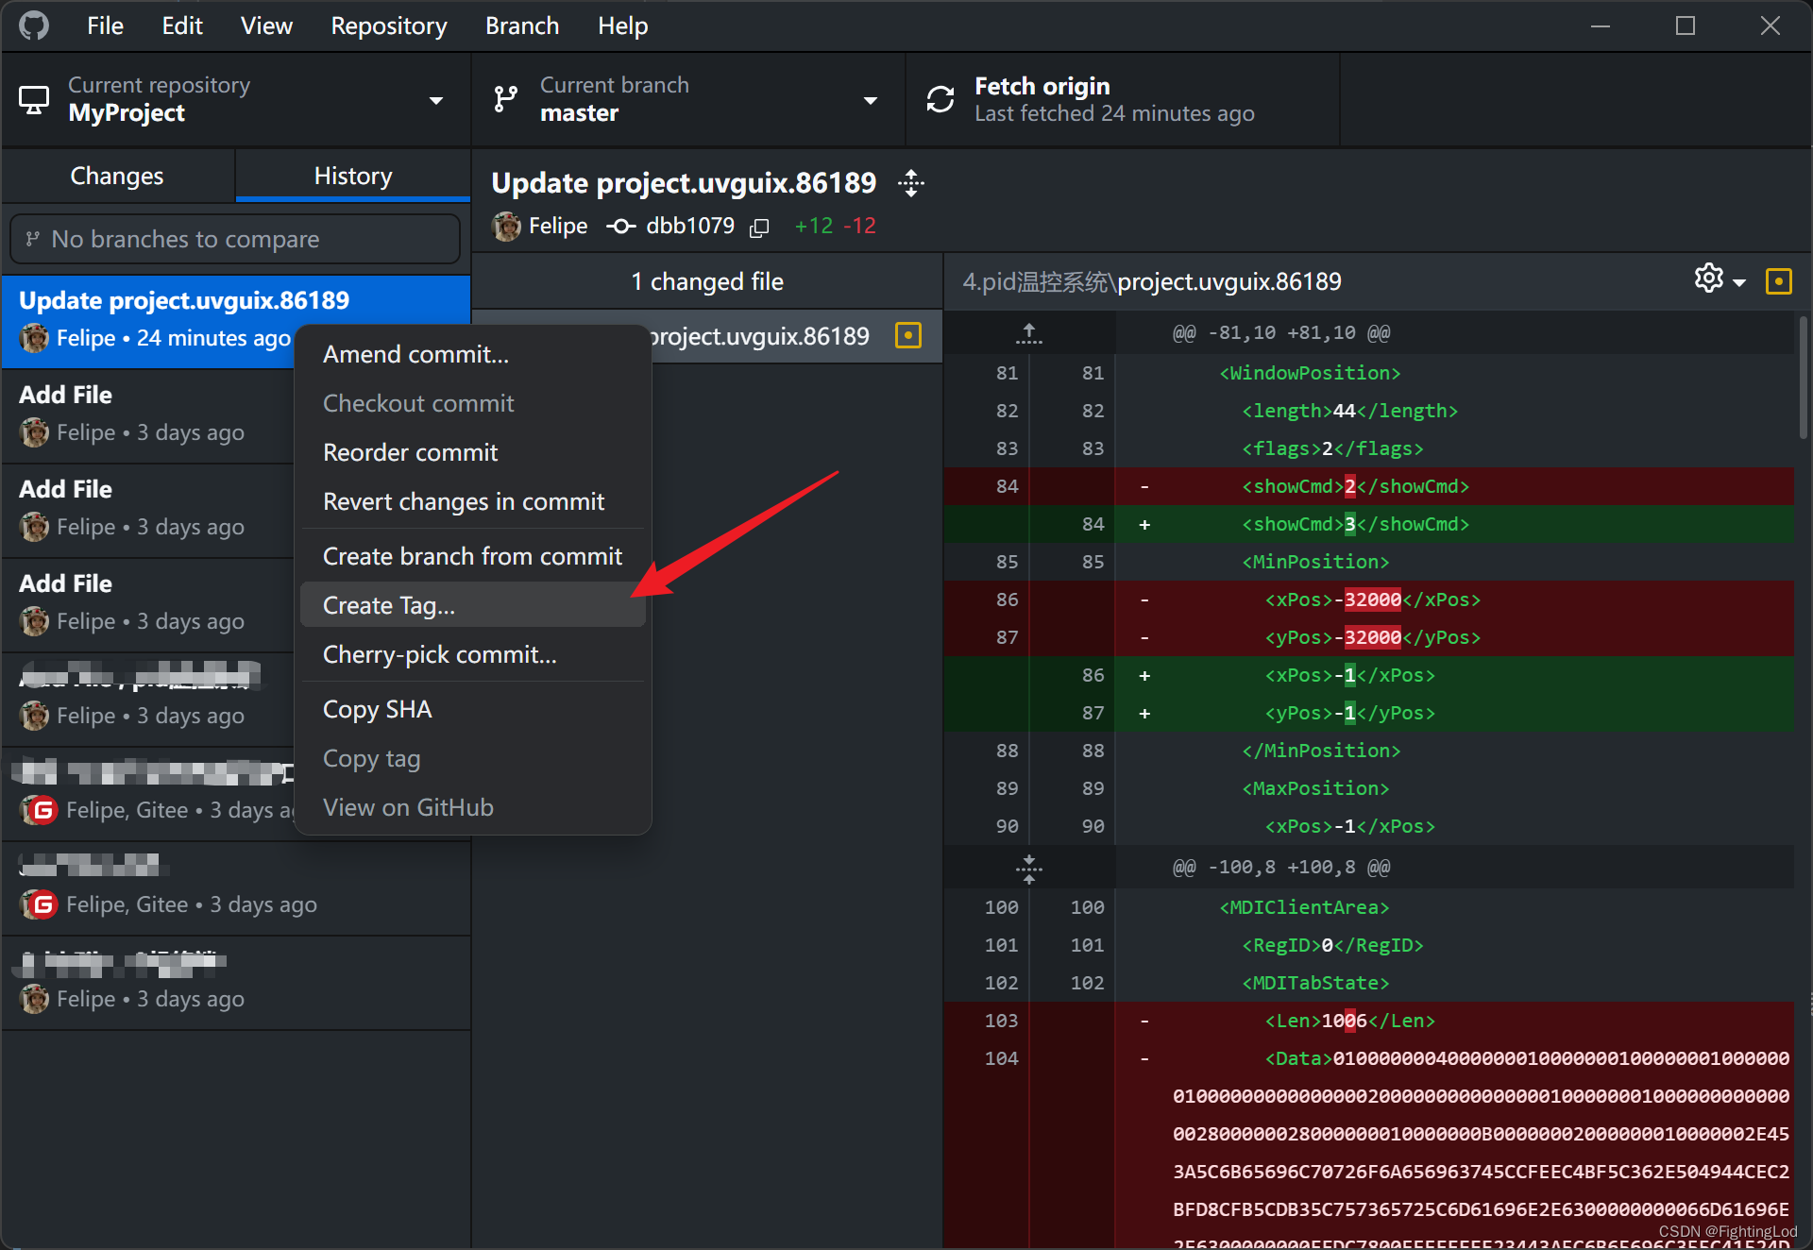1813x1250 pixels.
Task: Switch to the Changes tab
Action: coord(118,176)
